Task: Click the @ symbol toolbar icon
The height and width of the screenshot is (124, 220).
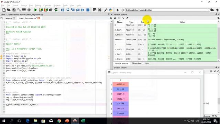Action: [29, 10]
